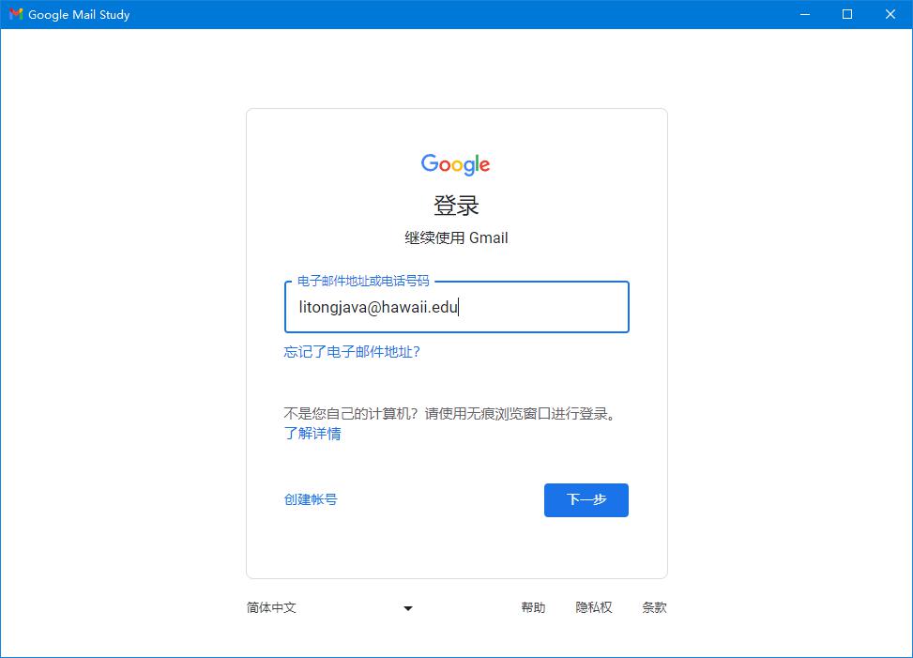This screenshot has height=658, width=913.
Task: Click the 登录 heading text
Action: (456, 206)
